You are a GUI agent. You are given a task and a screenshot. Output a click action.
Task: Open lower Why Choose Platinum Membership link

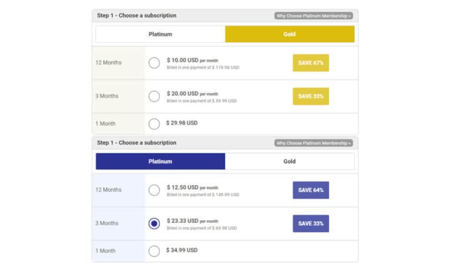coord(314,143)
